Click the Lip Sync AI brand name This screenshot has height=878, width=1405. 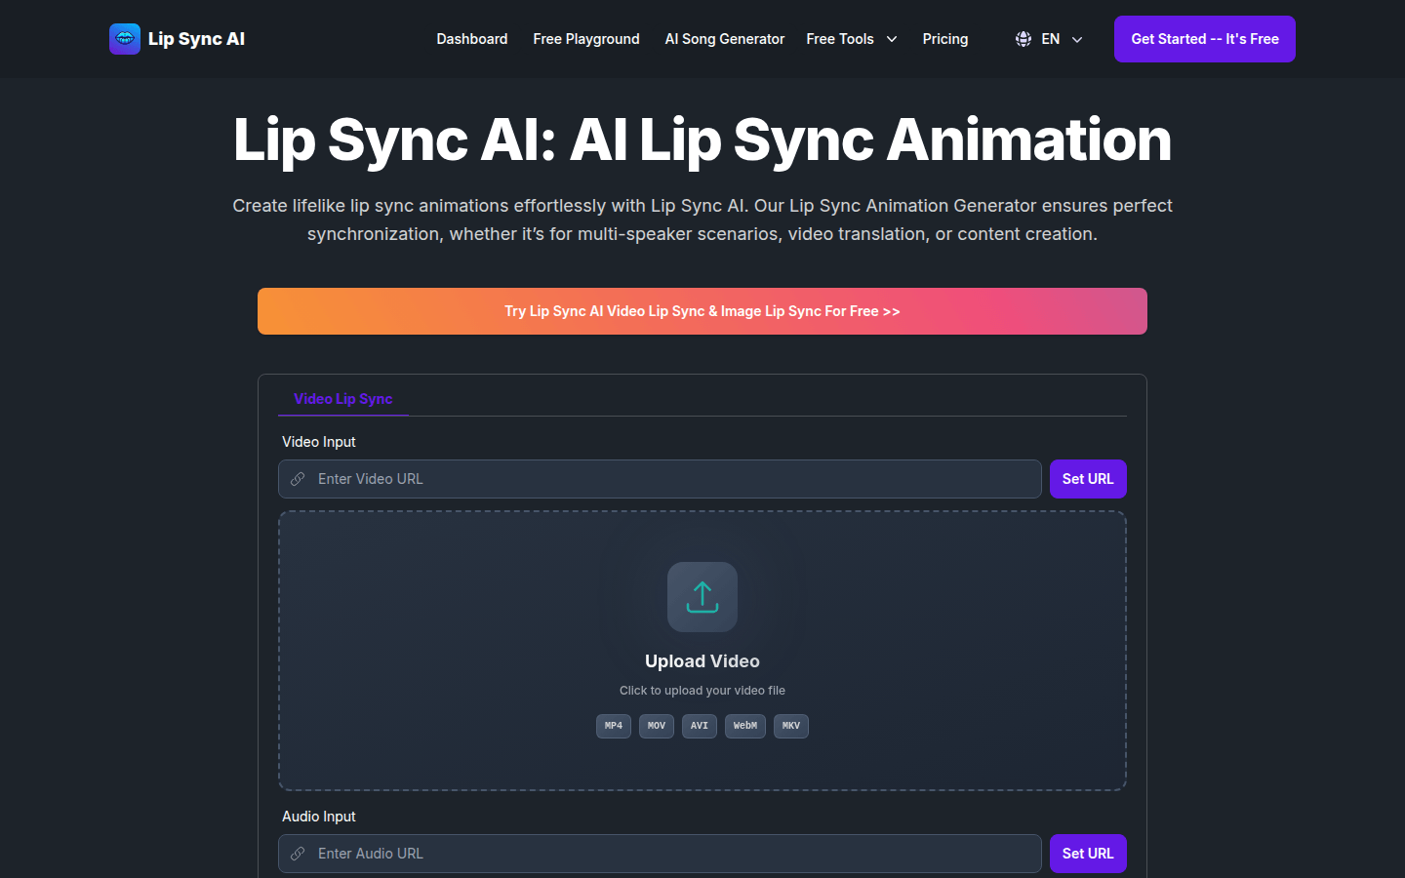196,39
